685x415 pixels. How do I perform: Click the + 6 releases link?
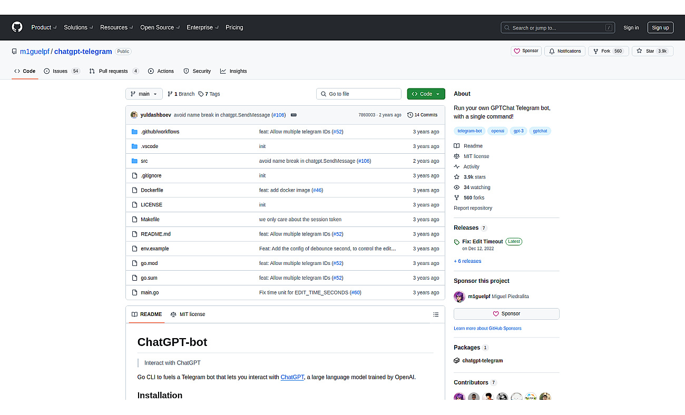tap(467, 261)
